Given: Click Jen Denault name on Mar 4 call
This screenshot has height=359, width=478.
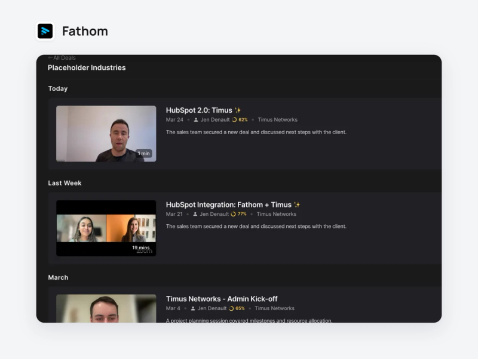Looking at the screenshot, I should 212,308.
